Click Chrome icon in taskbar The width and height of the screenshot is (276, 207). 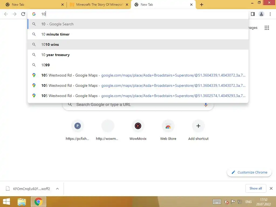pyautogui.click(x=39, y=202)
